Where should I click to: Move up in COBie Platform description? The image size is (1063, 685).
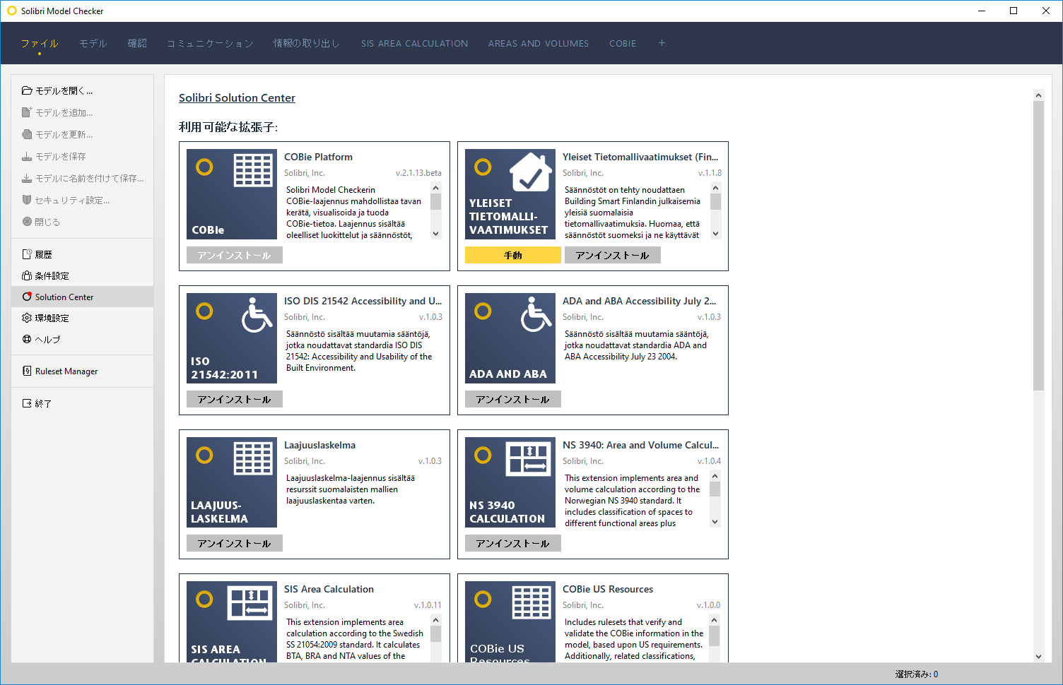point(435,188)
